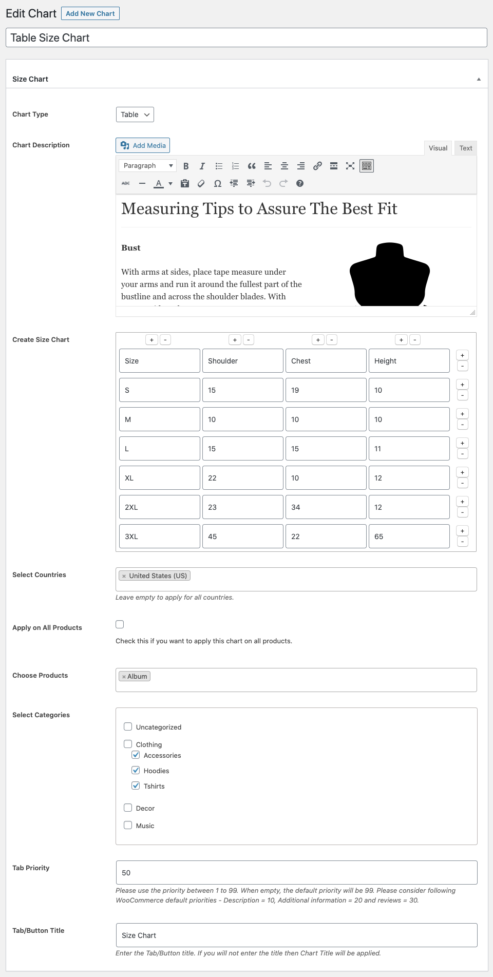Click the Add Media button
The height and width of the screenshot is (977, 493).
click(143, 145)
